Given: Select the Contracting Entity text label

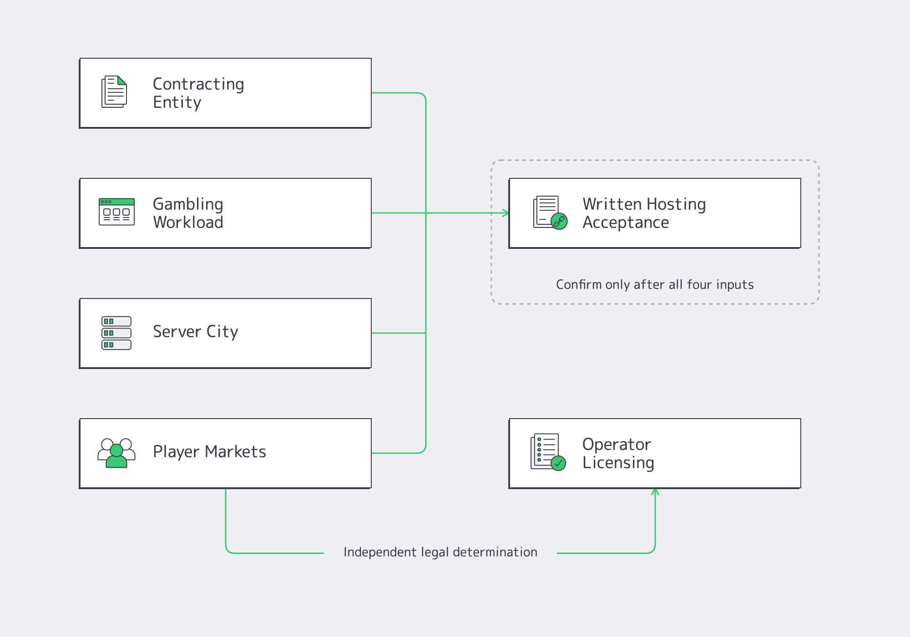Looking at the screenshot, I should (x=198, y=93).
